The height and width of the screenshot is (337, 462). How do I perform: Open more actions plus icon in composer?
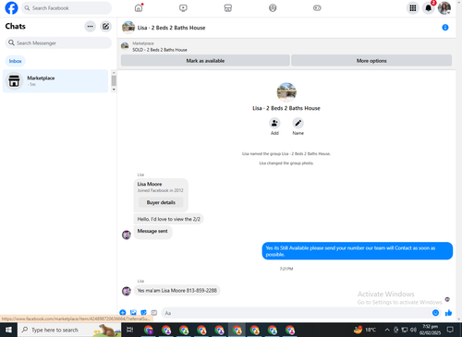123,313
